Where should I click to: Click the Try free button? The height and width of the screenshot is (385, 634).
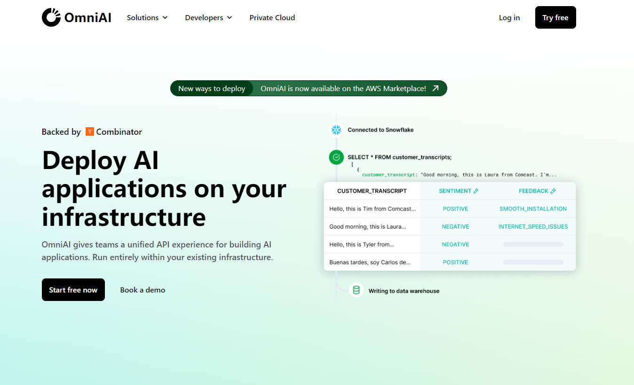(555, 17)
